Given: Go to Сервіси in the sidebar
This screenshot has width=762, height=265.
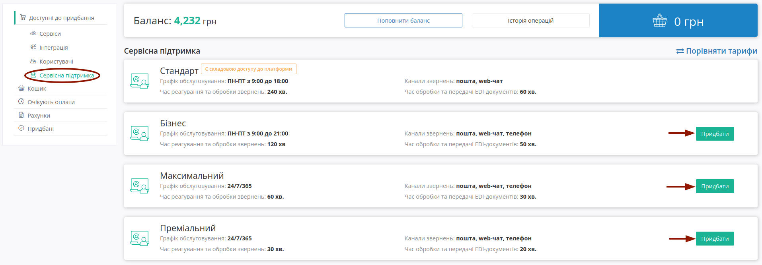Looking at the screenshot, I should tap(50, 34).
